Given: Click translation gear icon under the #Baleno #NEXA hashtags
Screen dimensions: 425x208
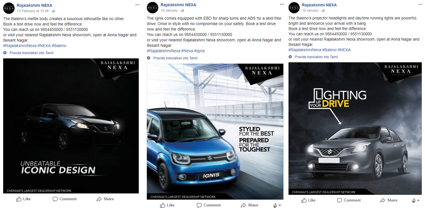Looking at the screenshot, I should tap(290, 57).
